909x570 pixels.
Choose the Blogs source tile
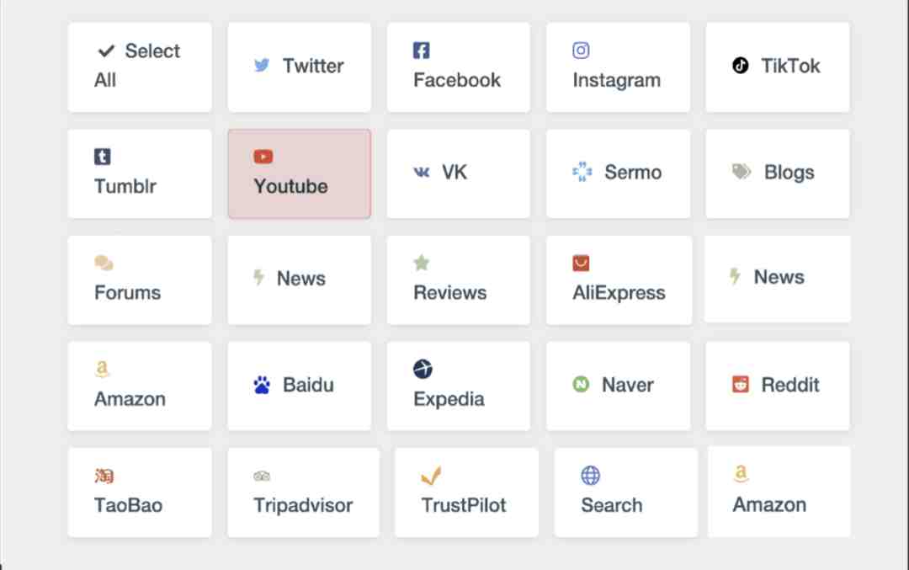[x=778, y=174]
